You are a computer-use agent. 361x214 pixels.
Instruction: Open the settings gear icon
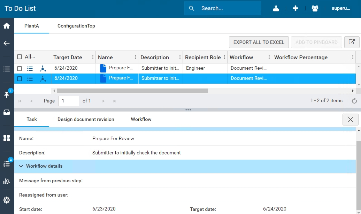point(7,200)
